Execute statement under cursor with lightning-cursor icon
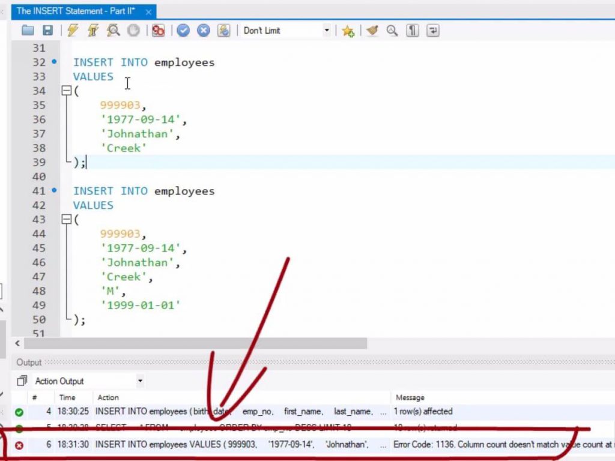Image resolution: width=615 pixels, height=461 pixels. point(93,30)
